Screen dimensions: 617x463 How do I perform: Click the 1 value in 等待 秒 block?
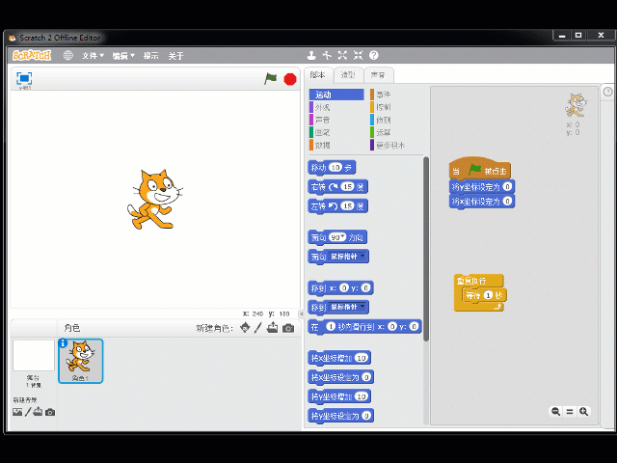click(488, 295)
